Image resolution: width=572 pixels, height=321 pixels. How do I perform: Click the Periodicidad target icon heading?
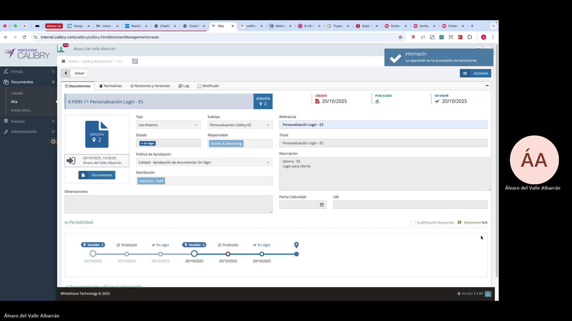(66, 222)
